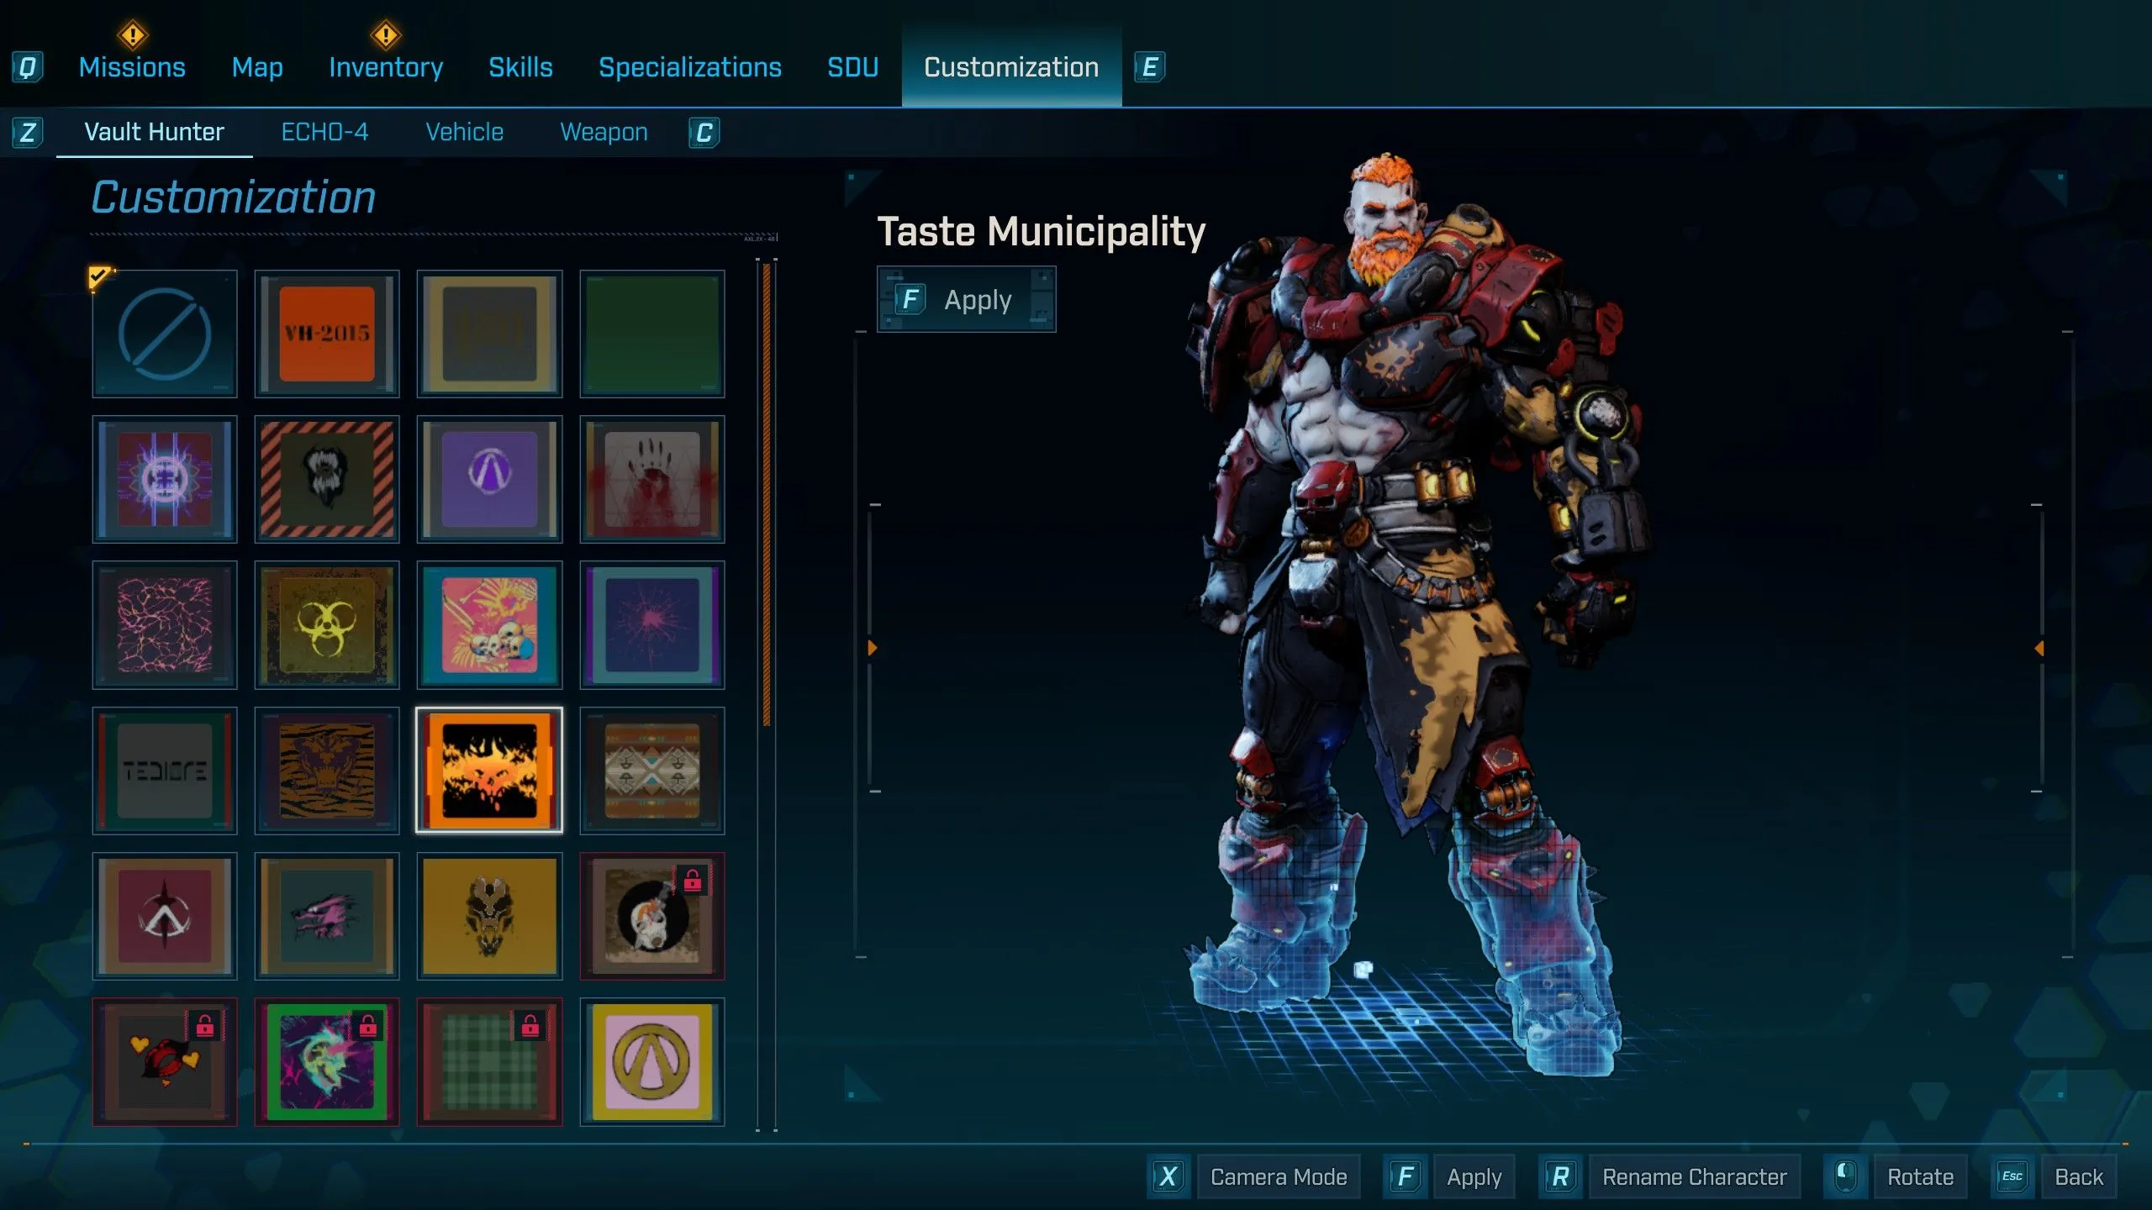
Task: Select the bloody handprint skin tile
Action: click(x=652, y=479)
